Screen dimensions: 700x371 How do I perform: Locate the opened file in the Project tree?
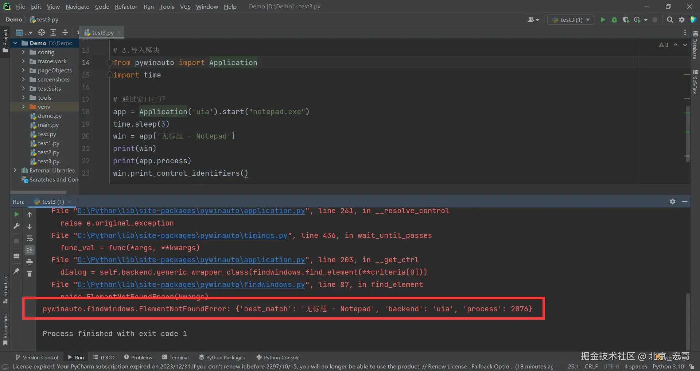pos(42,32)
